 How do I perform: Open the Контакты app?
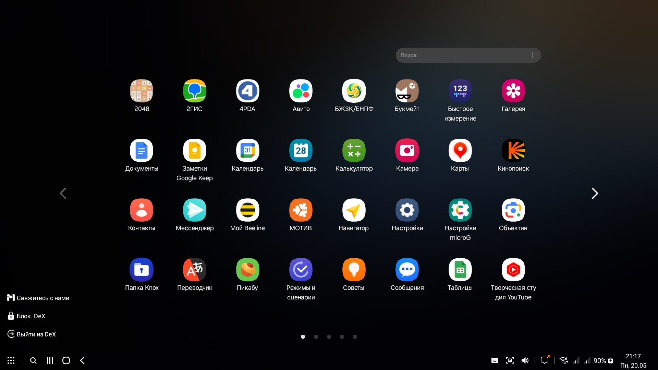(142, 210)
